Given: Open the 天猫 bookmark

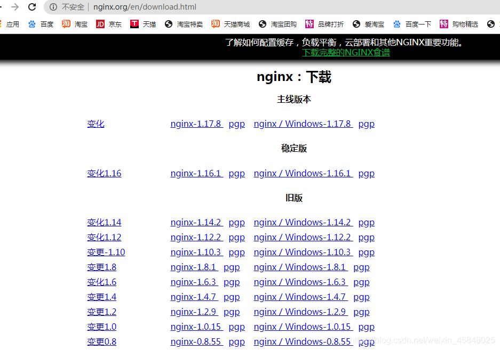Looking at the screenshot, I should [x=143, y=24].
